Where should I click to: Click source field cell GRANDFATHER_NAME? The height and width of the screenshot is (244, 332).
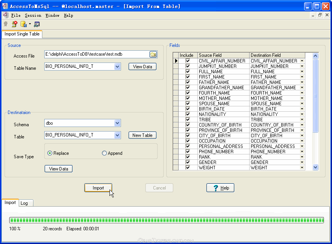223,88
